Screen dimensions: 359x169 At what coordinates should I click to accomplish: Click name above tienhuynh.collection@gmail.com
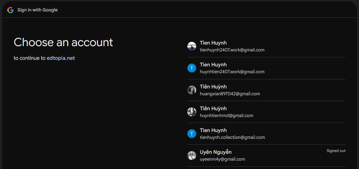[x=213, y=130]
